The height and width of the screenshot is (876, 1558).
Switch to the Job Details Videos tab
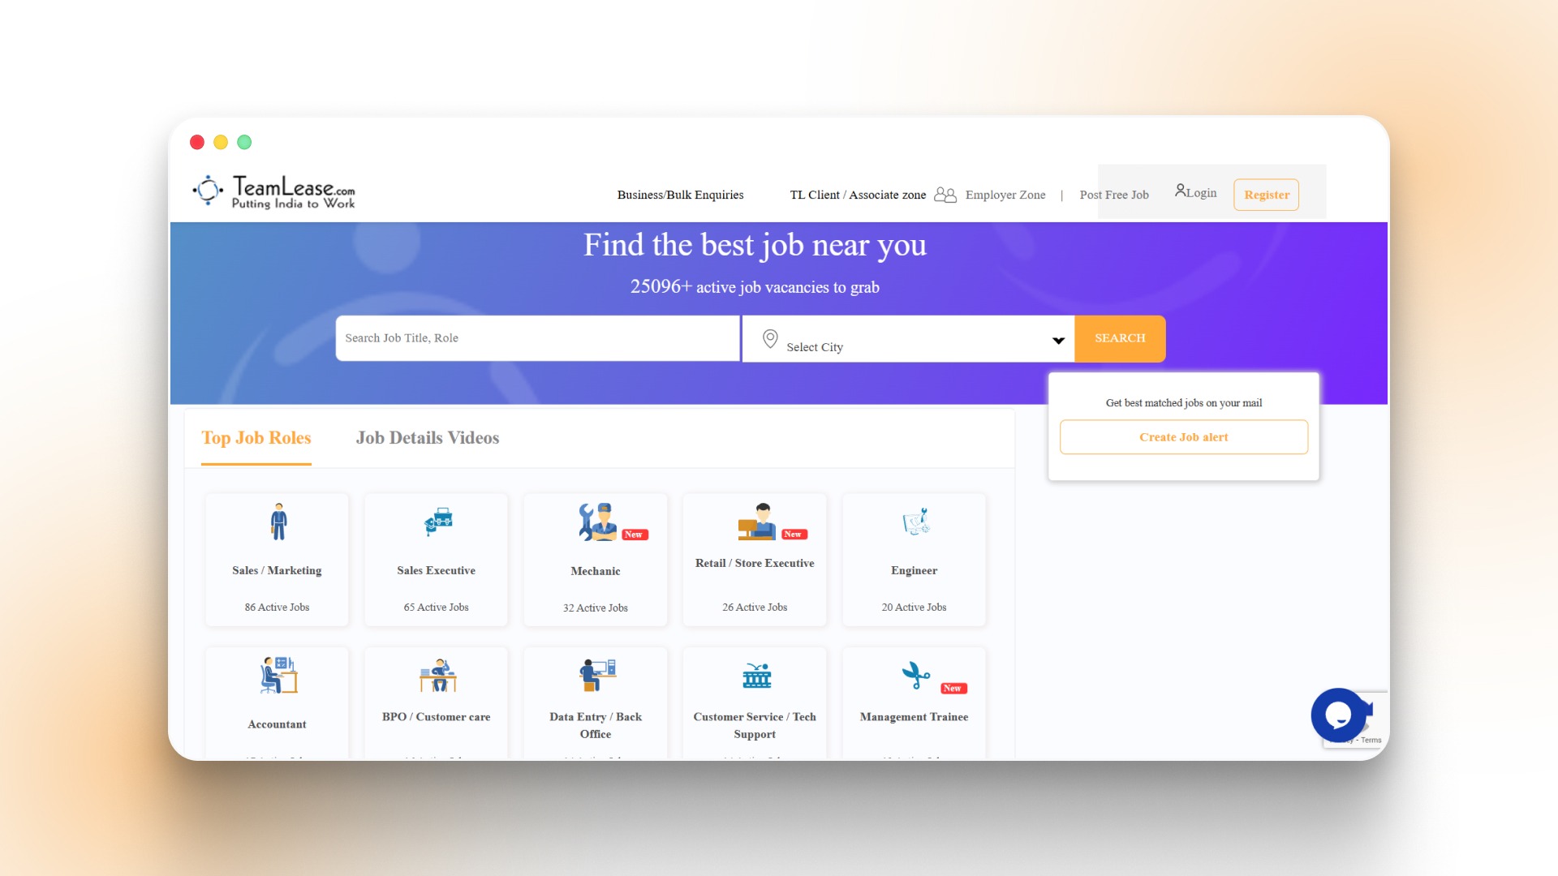point(427,438)
